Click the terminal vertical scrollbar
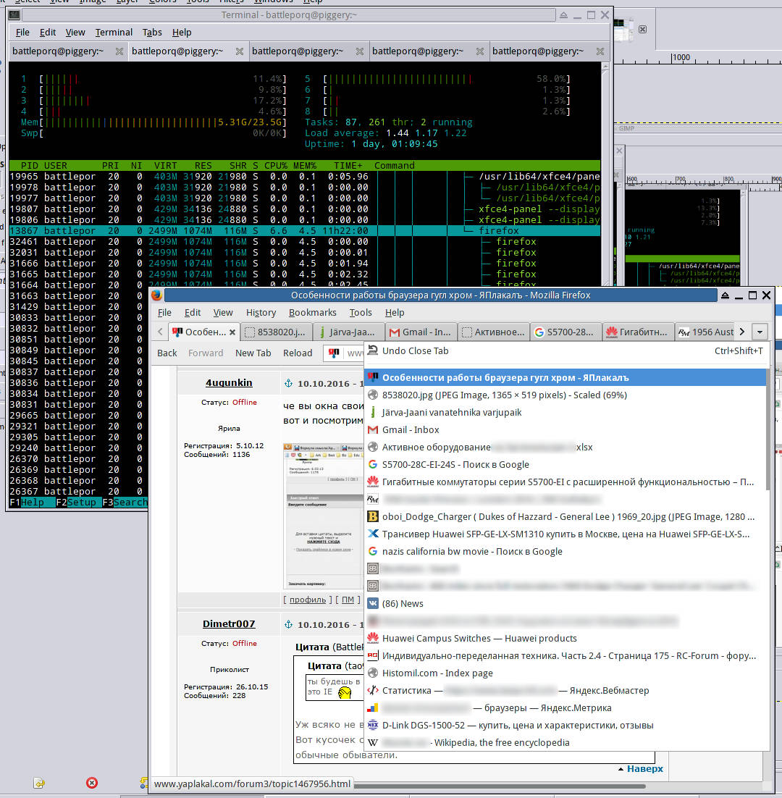The width and height of the screenshot is (782, 798). (x=605, y=173)
